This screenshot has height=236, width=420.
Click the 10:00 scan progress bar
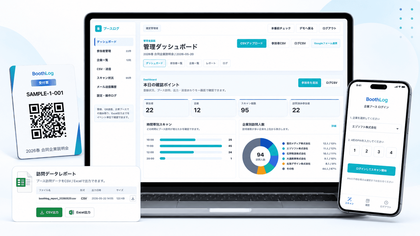(x=191, y=140)
